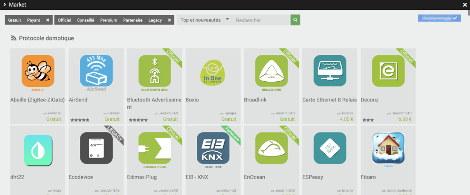This screenshot has width=470, height=195.
Task: Click the Bluetooth Advertisement title
Action: tap(155, 103)
